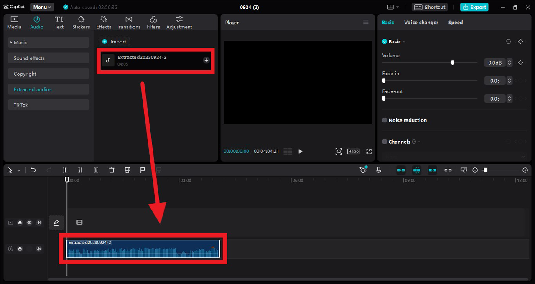Image resolution: width=535 pixels, height=284 pixels.
Task: Click the Volume stepper arrows
Action: coord(509,63)
